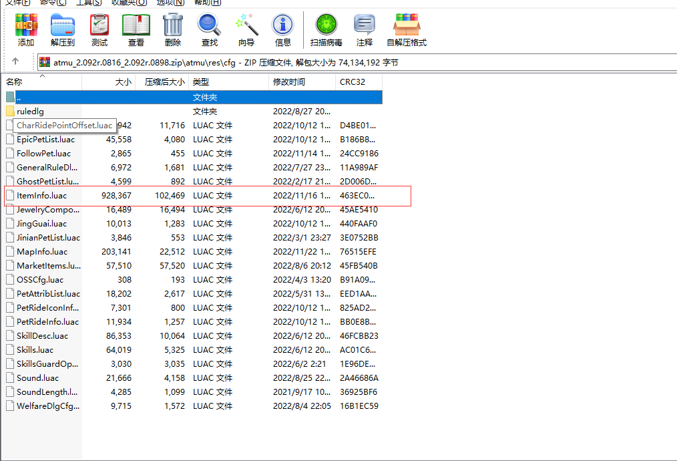Select the JinianPetList.luac file name

point(48,238)
